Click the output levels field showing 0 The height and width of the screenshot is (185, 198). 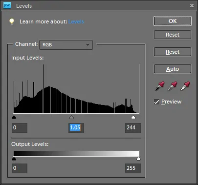pos(20,168)
